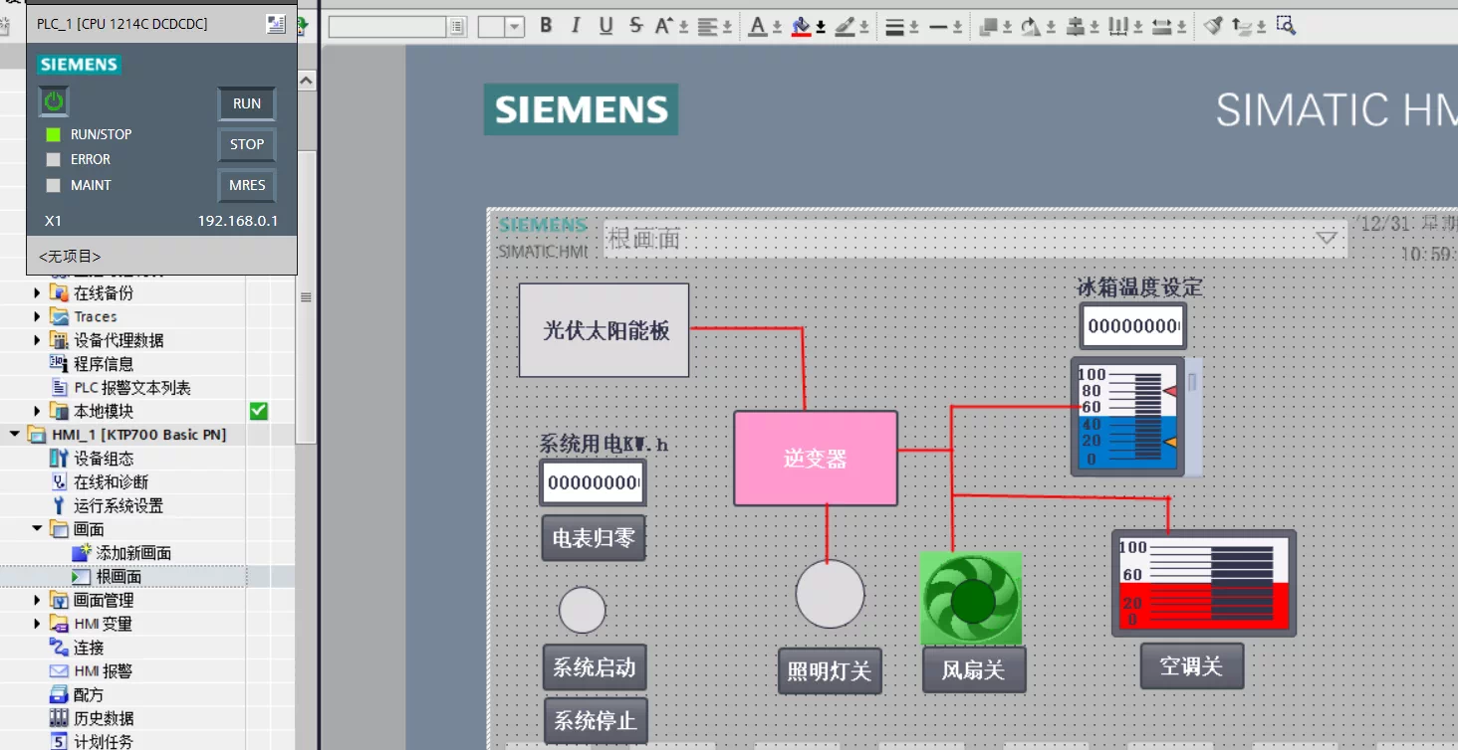This screenshot has height=750, width=1458.
Task: Click the RUN button on PLC panel
Action: pos(247,103)
